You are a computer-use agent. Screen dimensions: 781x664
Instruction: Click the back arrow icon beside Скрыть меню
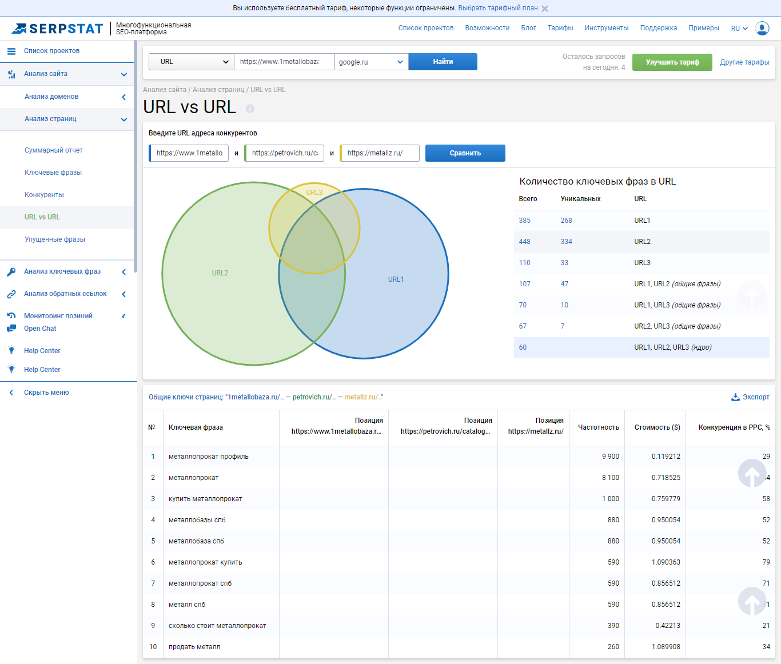coord(11,393)
